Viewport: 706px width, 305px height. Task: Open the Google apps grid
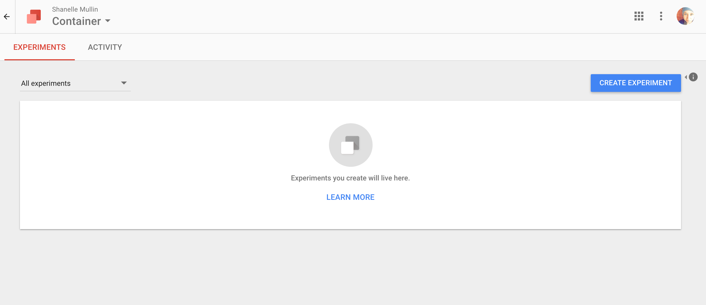[x=639, y=16]
